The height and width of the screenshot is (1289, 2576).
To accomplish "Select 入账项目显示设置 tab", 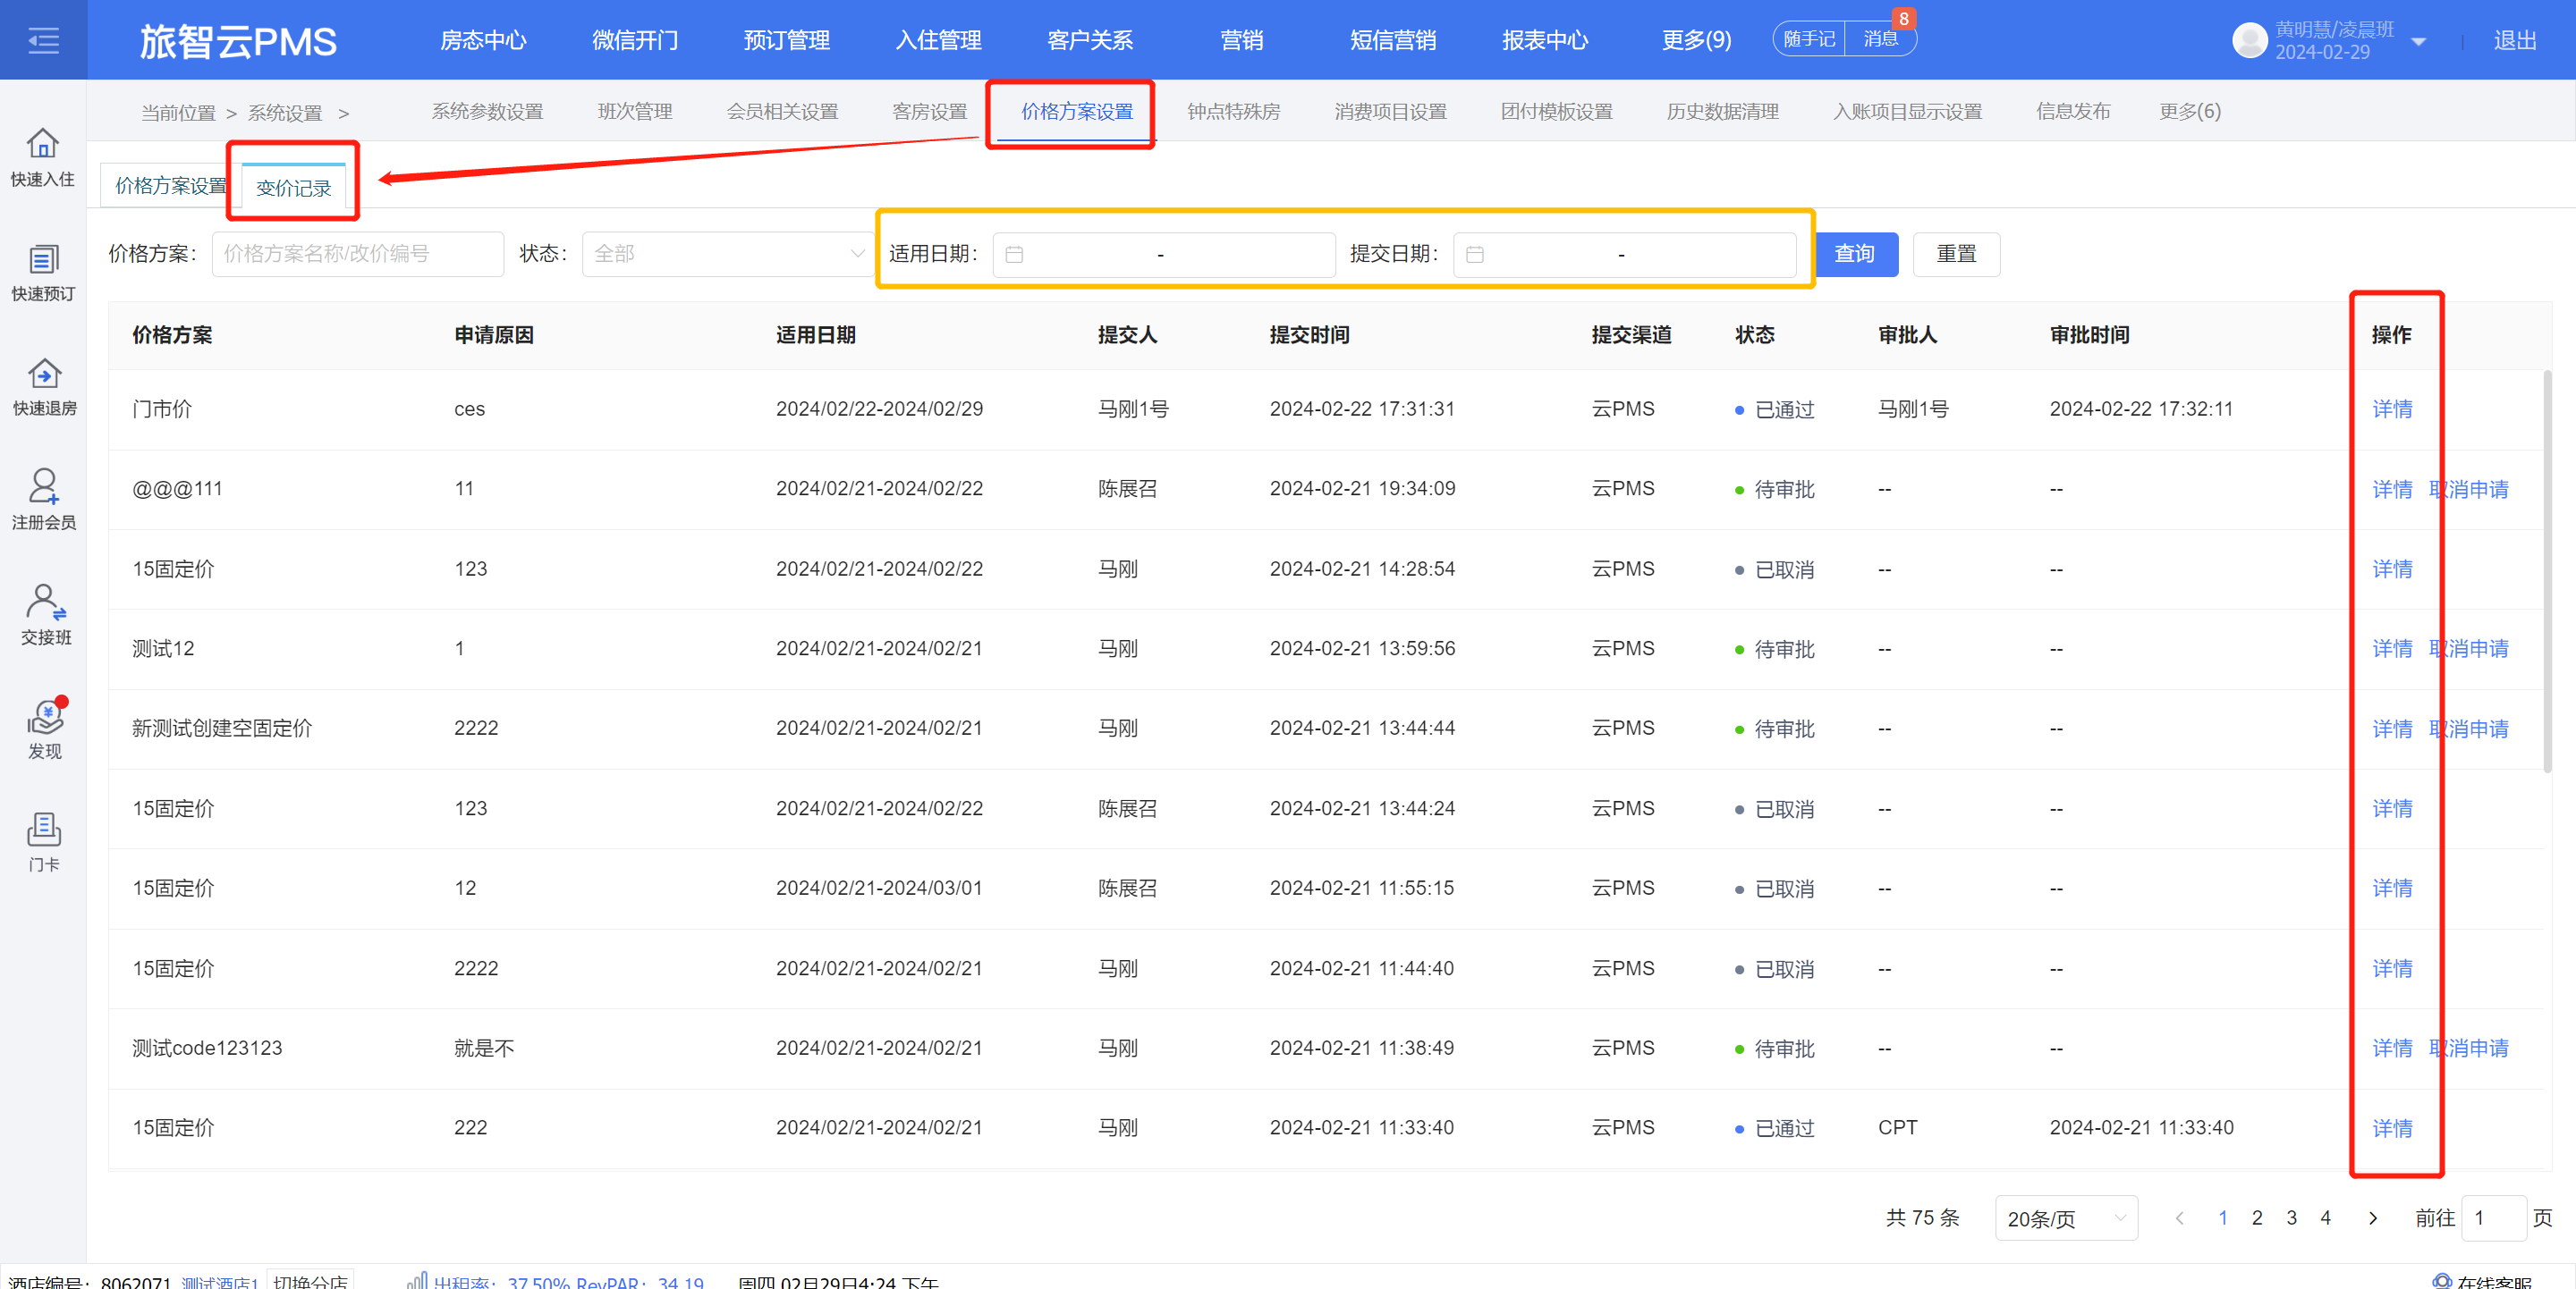I will [1907, 112].
